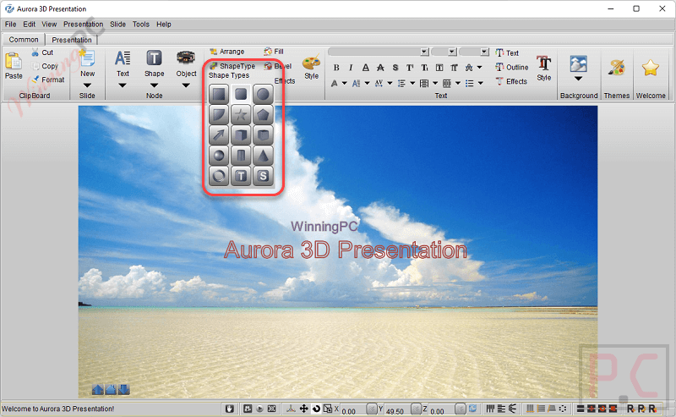Open the File menu

coord(10,25)
